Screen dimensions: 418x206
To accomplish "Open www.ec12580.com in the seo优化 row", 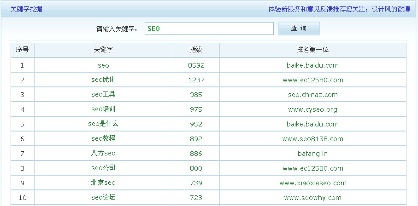I will point(313,80).
